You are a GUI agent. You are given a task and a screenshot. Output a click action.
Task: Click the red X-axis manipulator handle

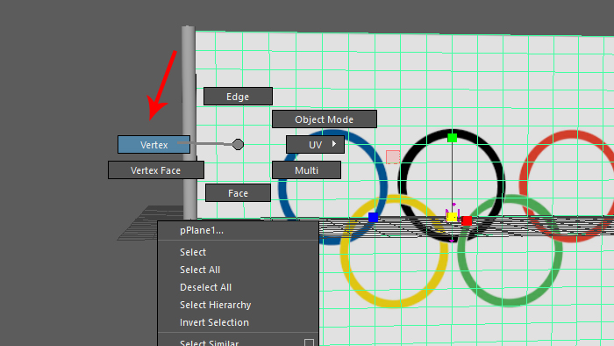[467, 221]
